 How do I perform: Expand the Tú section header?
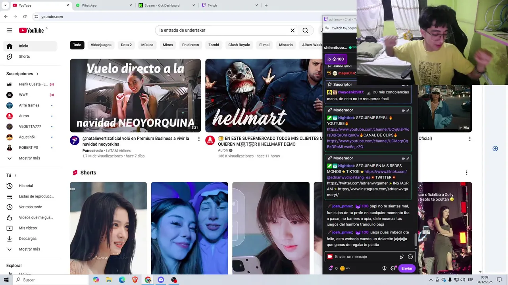pyautogui.click(x=12, y=175)
